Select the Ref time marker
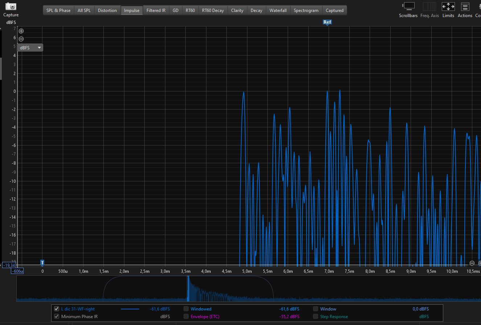This screenshot has width=481, height=325. coord(327,22)
